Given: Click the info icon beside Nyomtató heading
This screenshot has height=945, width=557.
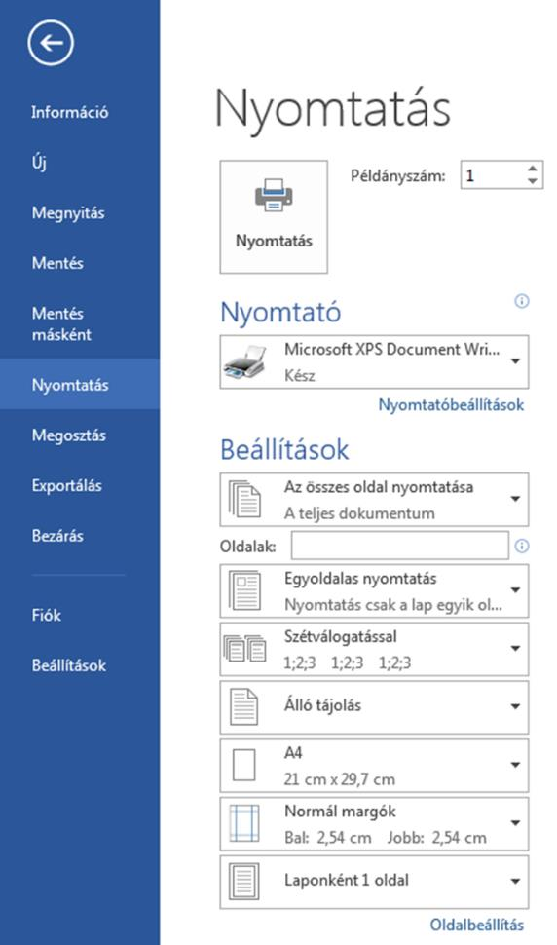Looking at the screenshot, I should coord(522,301).
